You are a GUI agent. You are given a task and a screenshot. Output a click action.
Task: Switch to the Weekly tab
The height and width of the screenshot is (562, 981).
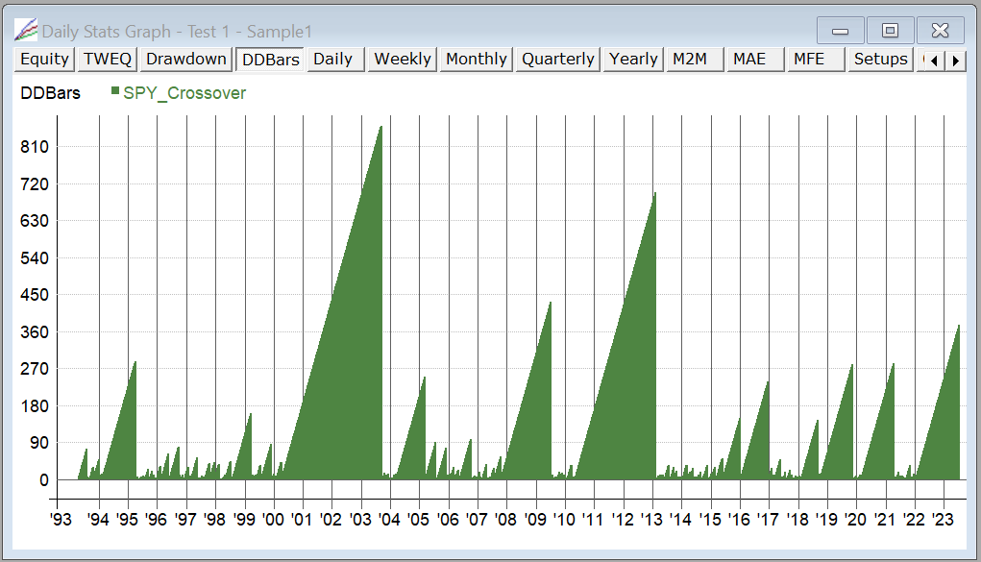[x=402, y=60]
